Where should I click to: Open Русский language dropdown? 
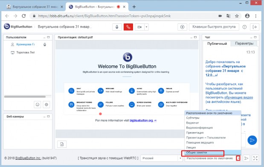coord(162,158)
